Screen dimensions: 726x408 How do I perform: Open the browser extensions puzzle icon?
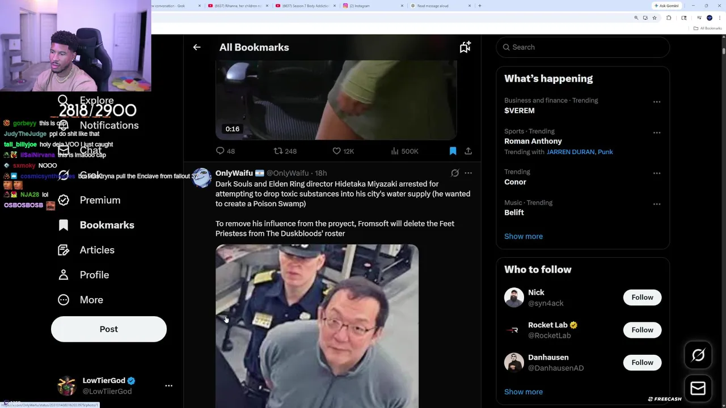[669, 18]
